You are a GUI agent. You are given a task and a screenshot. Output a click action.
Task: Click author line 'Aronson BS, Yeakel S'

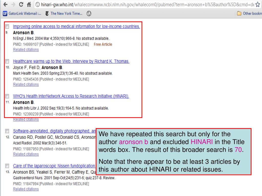click(54, 172)
